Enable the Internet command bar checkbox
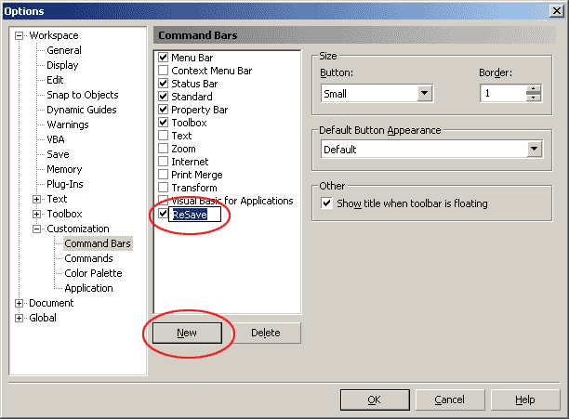The height and width of the screenshot is (419, 569). [x=164, y=162]
